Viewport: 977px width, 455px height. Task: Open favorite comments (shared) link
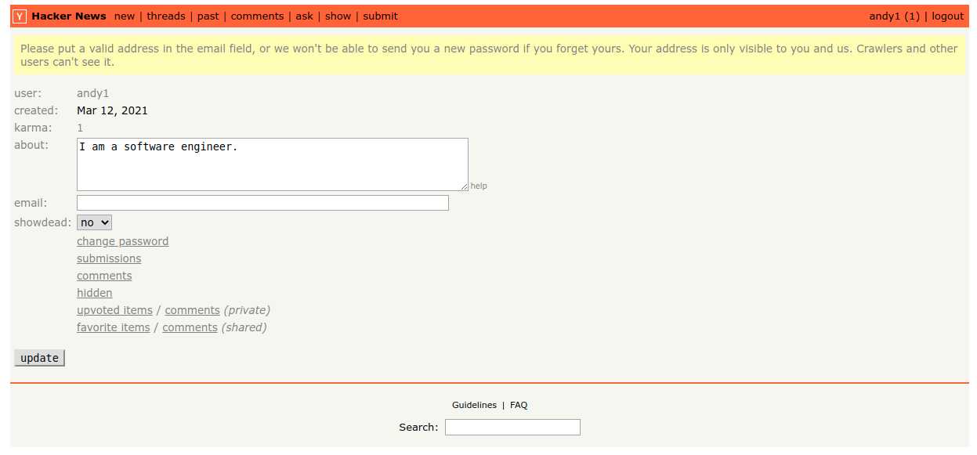pos(190,327)
